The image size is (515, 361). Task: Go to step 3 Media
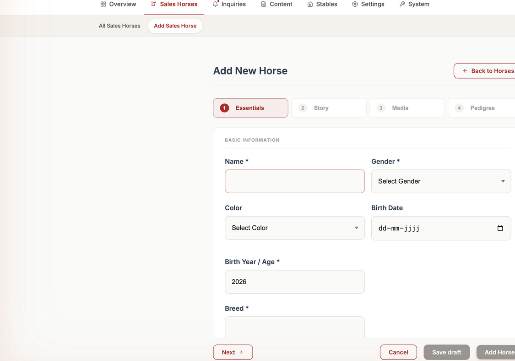tap(407, 108)
